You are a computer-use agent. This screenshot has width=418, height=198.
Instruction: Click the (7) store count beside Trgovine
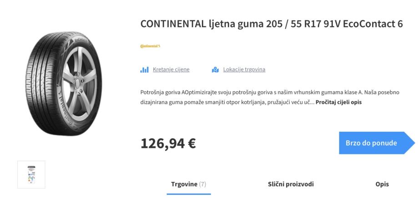tap(203, 184)
